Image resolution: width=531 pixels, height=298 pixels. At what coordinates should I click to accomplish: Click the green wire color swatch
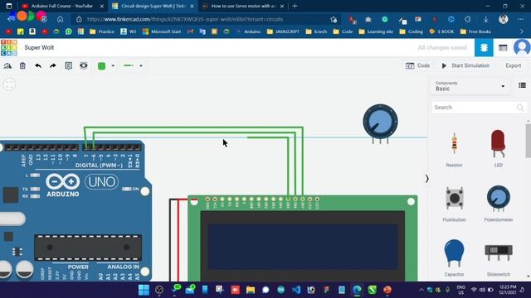pos(101,66)
